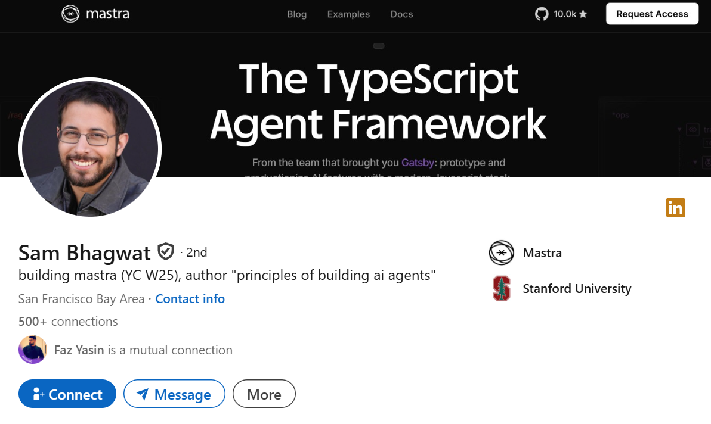The image size is (711, 424).
Task: Go to the Blog menu item
Action: point(296,14)
